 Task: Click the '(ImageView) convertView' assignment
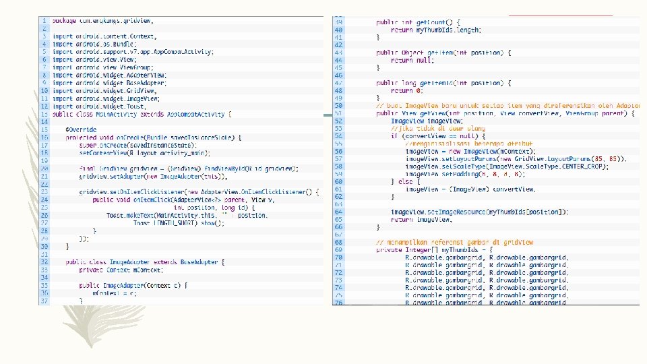point(471,189)
